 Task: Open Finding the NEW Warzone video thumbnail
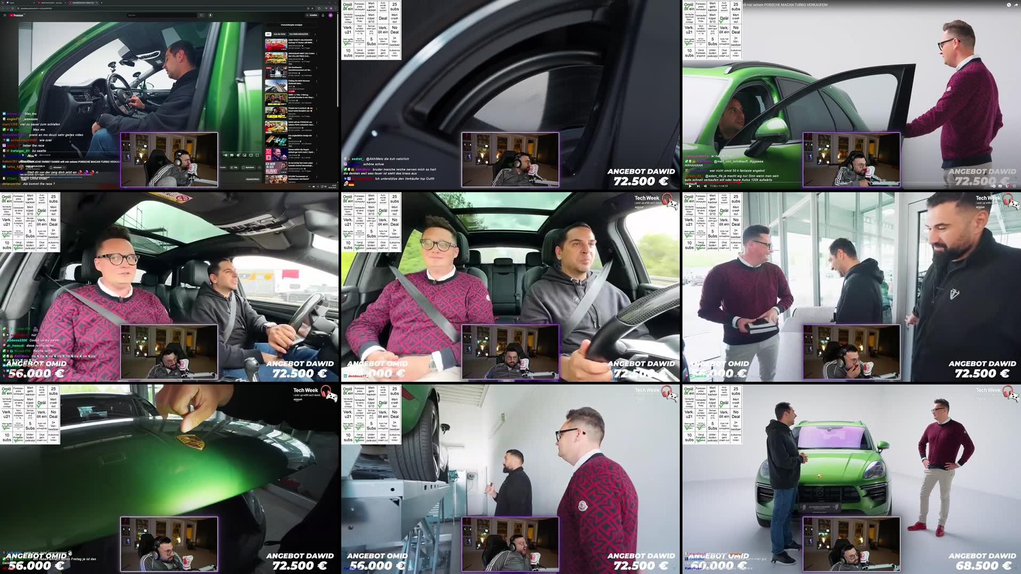pos(276,85)
